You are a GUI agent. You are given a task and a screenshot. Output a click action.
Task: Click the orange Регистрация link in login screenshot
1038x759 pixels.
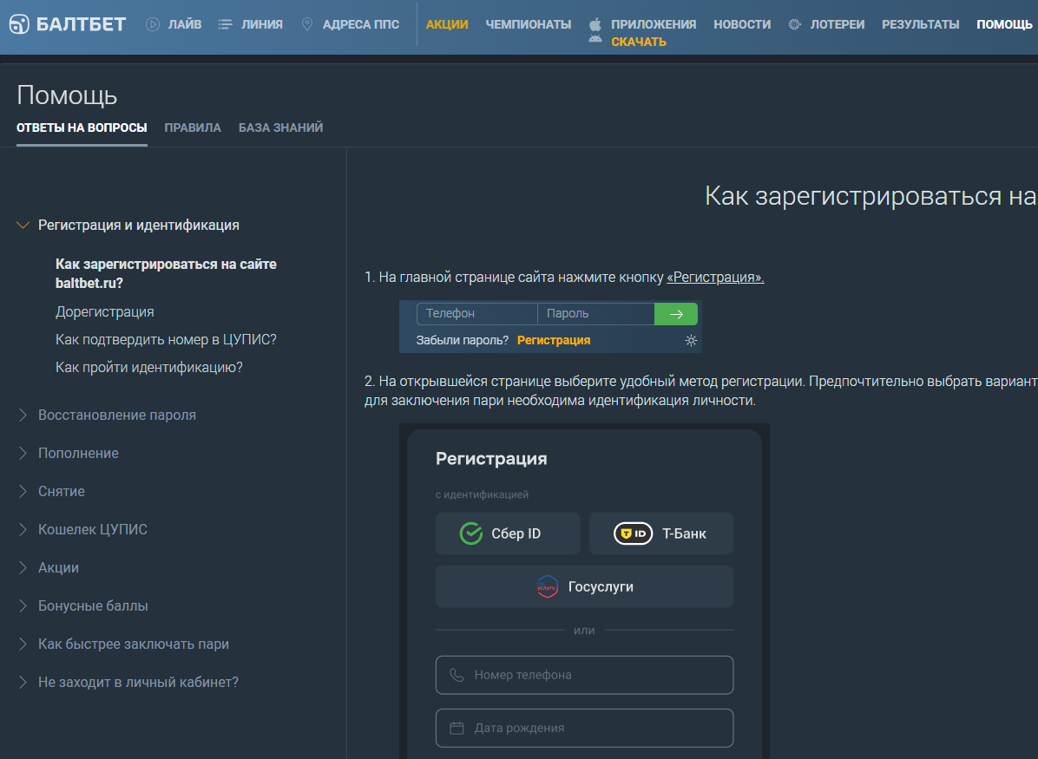[554, 340]
